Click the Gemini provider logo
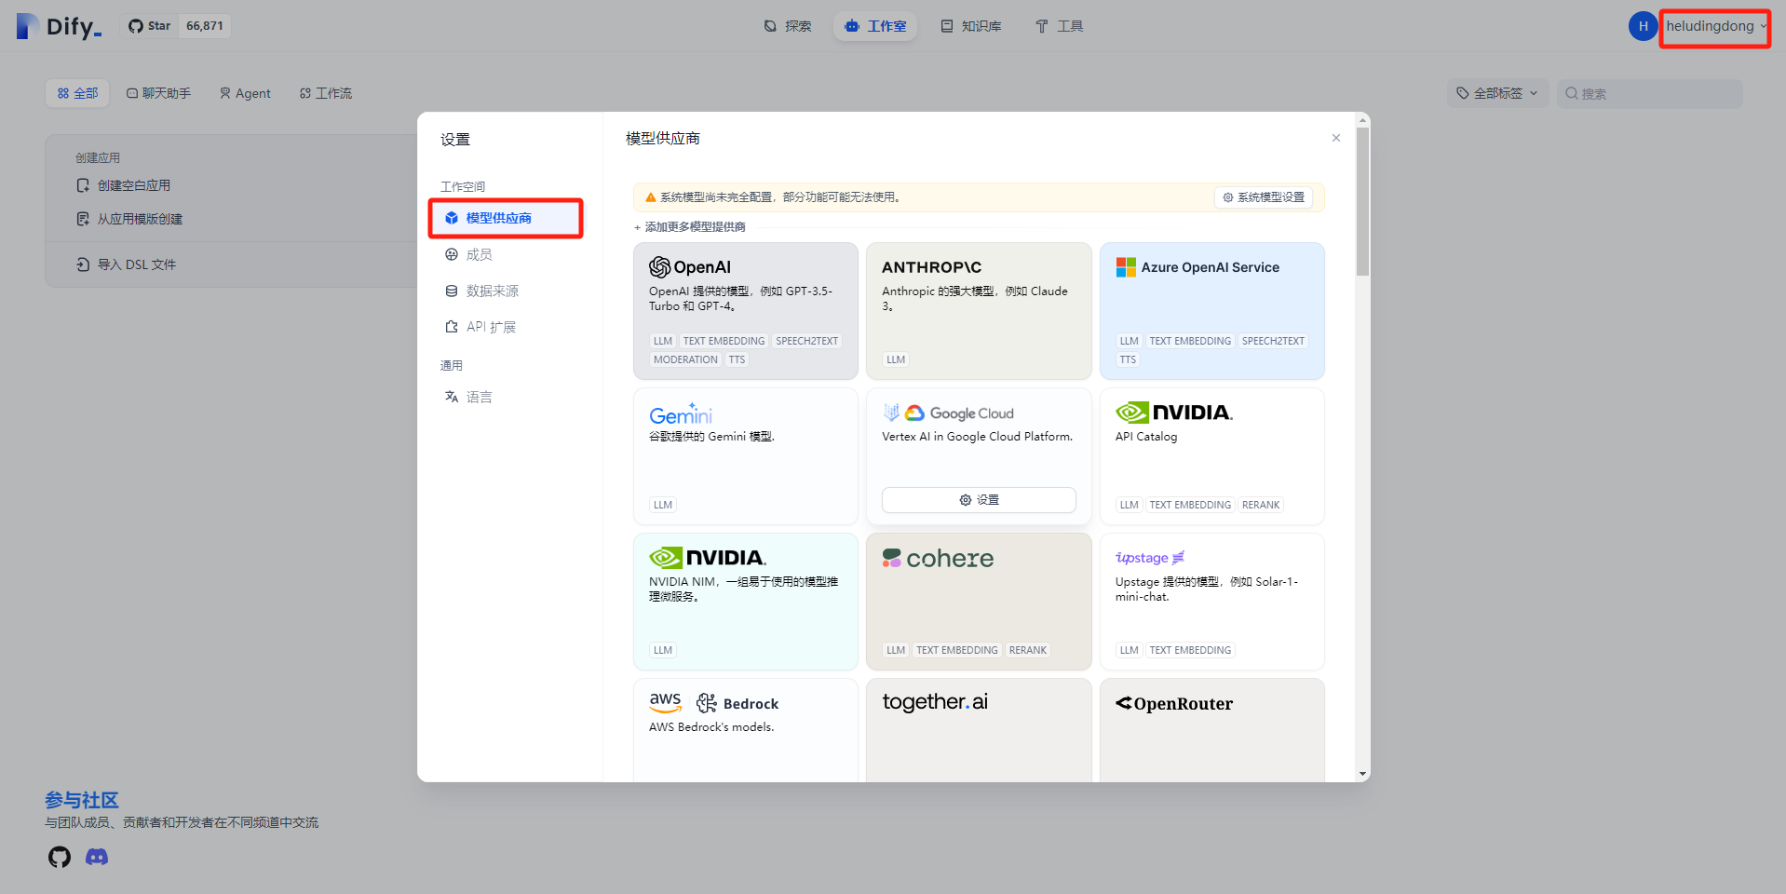Screen dimensions: 1786x894 point(681,413)
